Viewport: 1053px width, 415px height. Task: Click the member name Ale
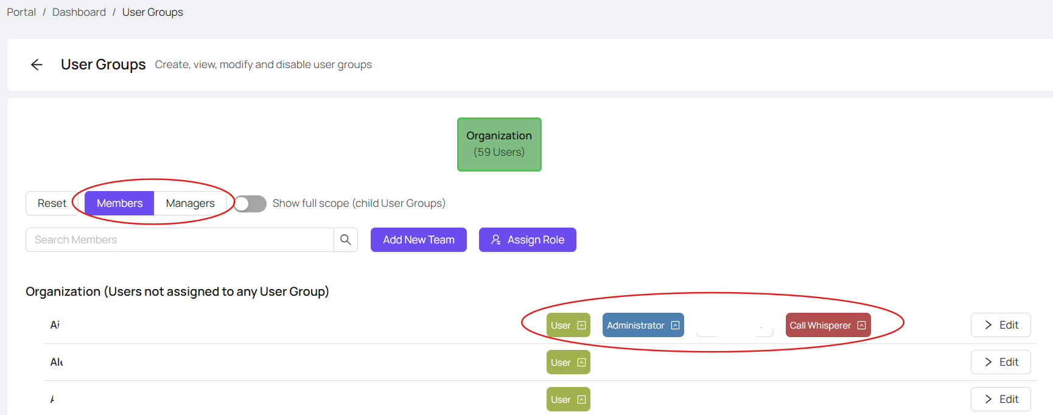(57, 362)
